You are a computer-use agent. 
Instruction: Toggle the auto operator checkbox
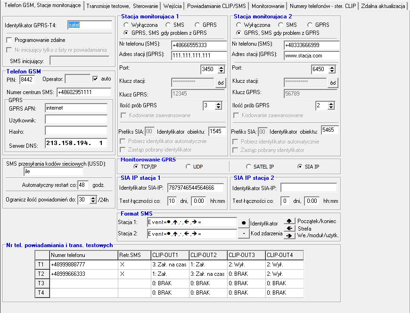click(x=95, y=79)
